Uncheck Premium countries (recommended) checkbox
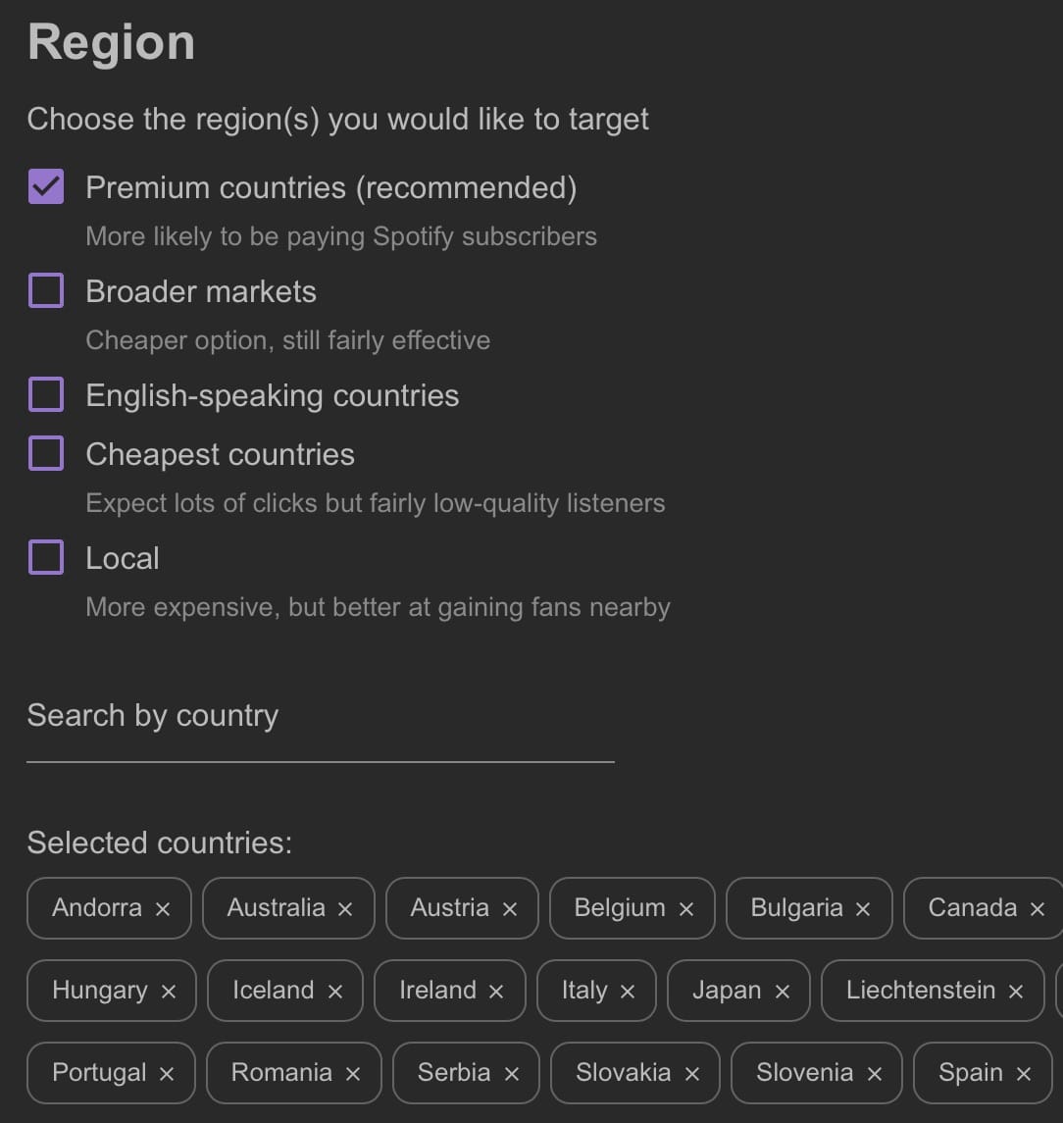This screenshot has height=1123, width=1063. tap(46, 186)
